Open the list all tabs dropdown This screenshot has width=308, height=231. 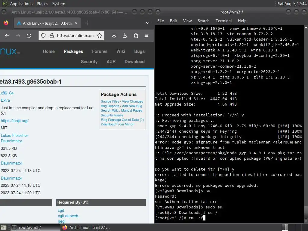(148, 23)
